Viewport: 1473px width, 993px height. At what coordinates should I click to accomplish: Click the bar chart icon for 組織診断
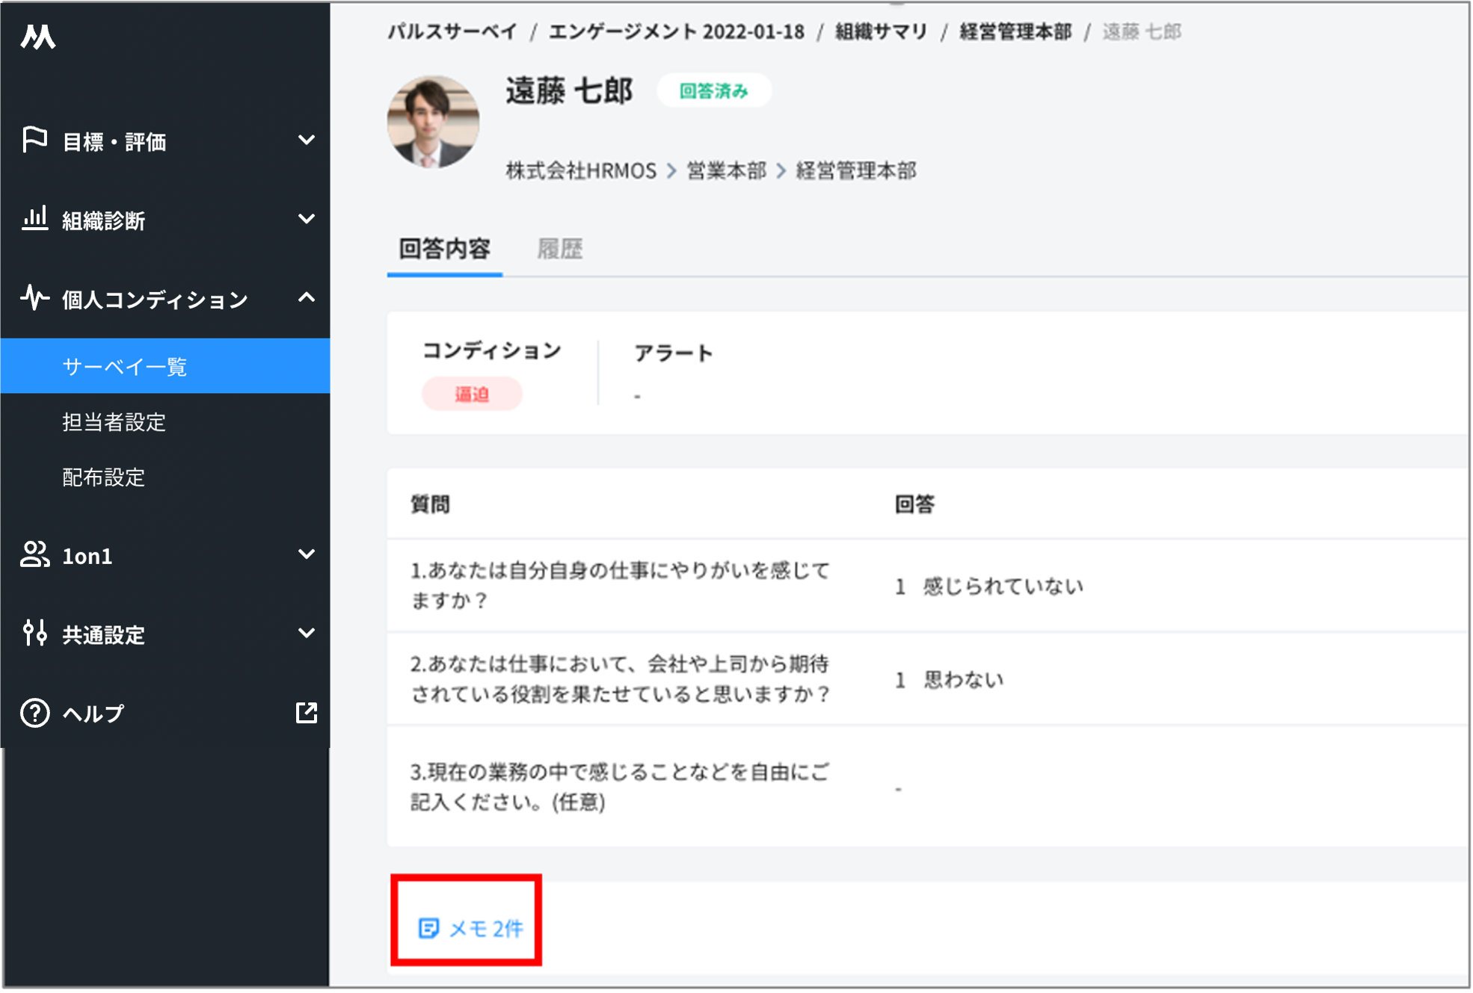[x=34, y=219]
